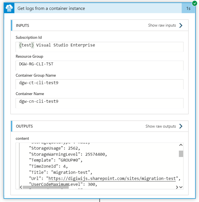Click the content scroll right arrow
This screenshot has width=199, height=202.
pyautogui.click(x=177, y=187)
